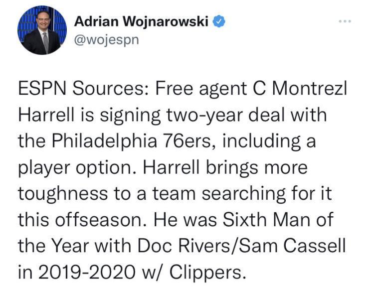Open the @wojespn handle link
This screenshot has width=370, height=288.
pos(106,40)
